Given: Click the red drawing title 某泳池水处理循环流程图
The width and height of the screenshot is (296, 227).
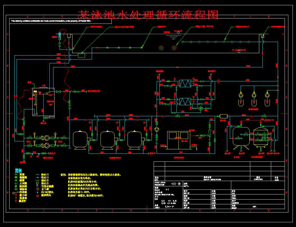Looking at the screenshot, I should tap(148, 15).
